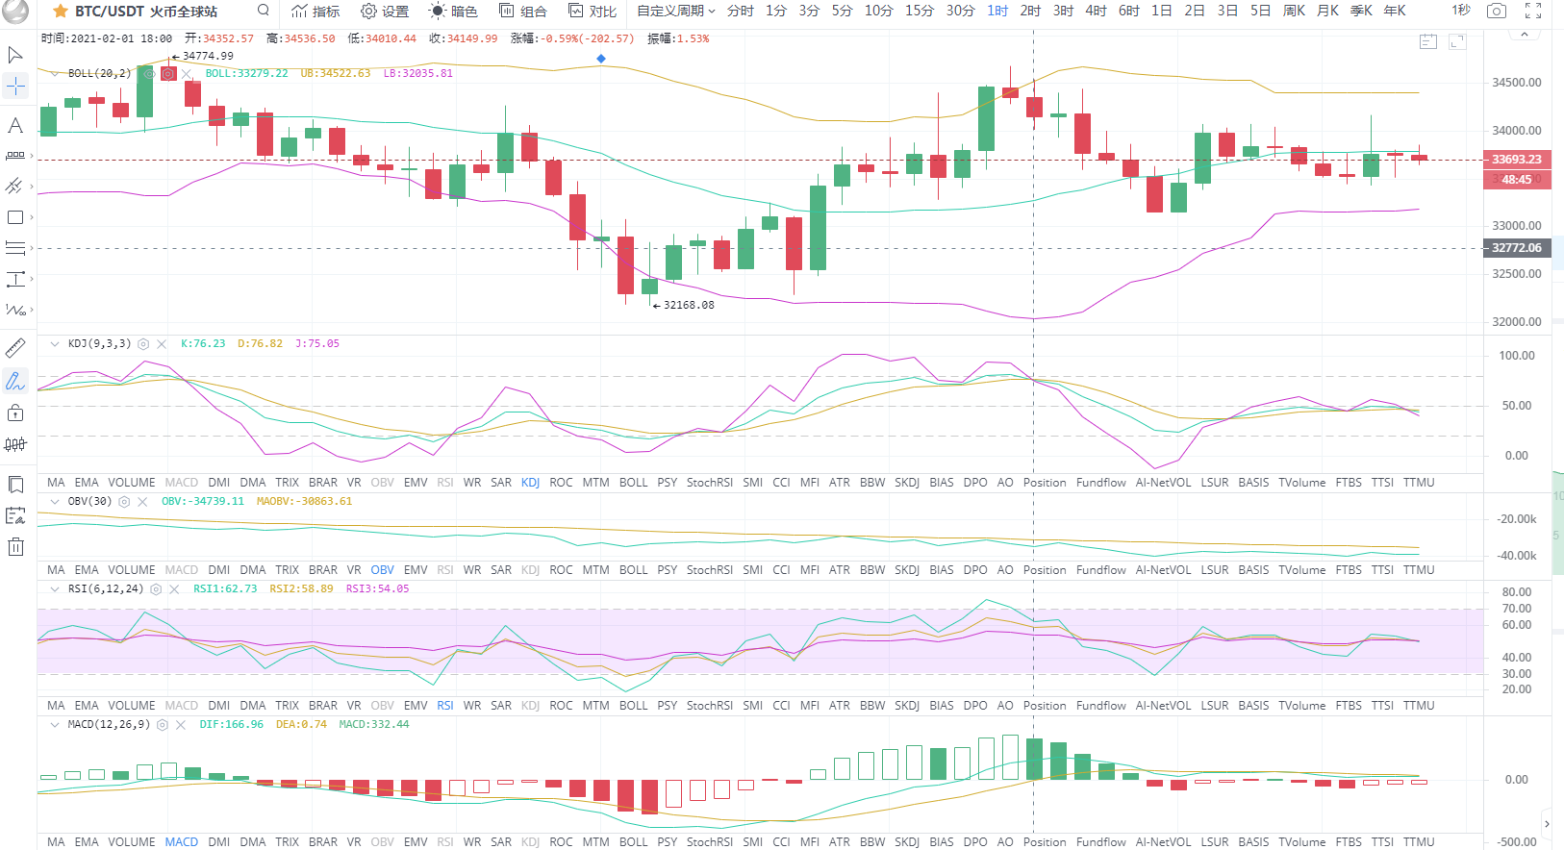1564x850 pixels.
Task: Enter fullscreen mode
Action: [1533, 11]
